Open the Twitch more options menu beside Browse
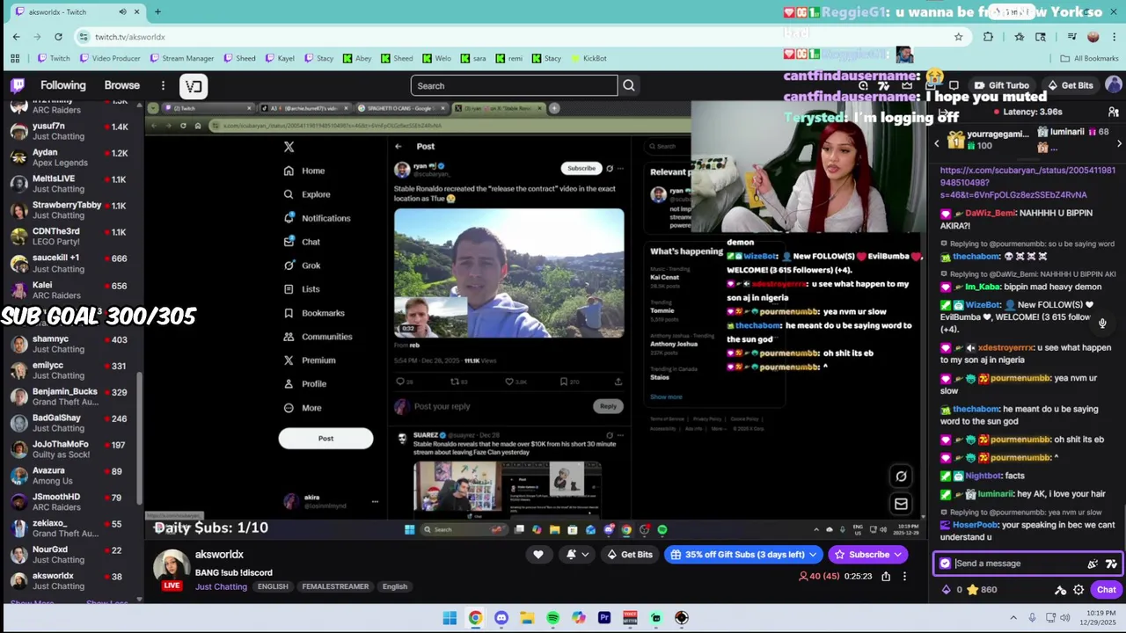Image resolution: width=1126 pixels, height=633 pixels. [163, 85]
